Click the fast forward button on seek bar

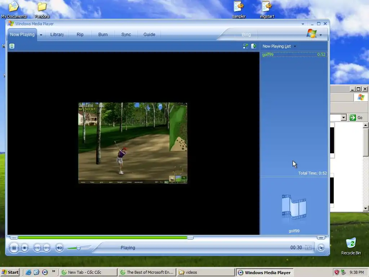(321, 238)
